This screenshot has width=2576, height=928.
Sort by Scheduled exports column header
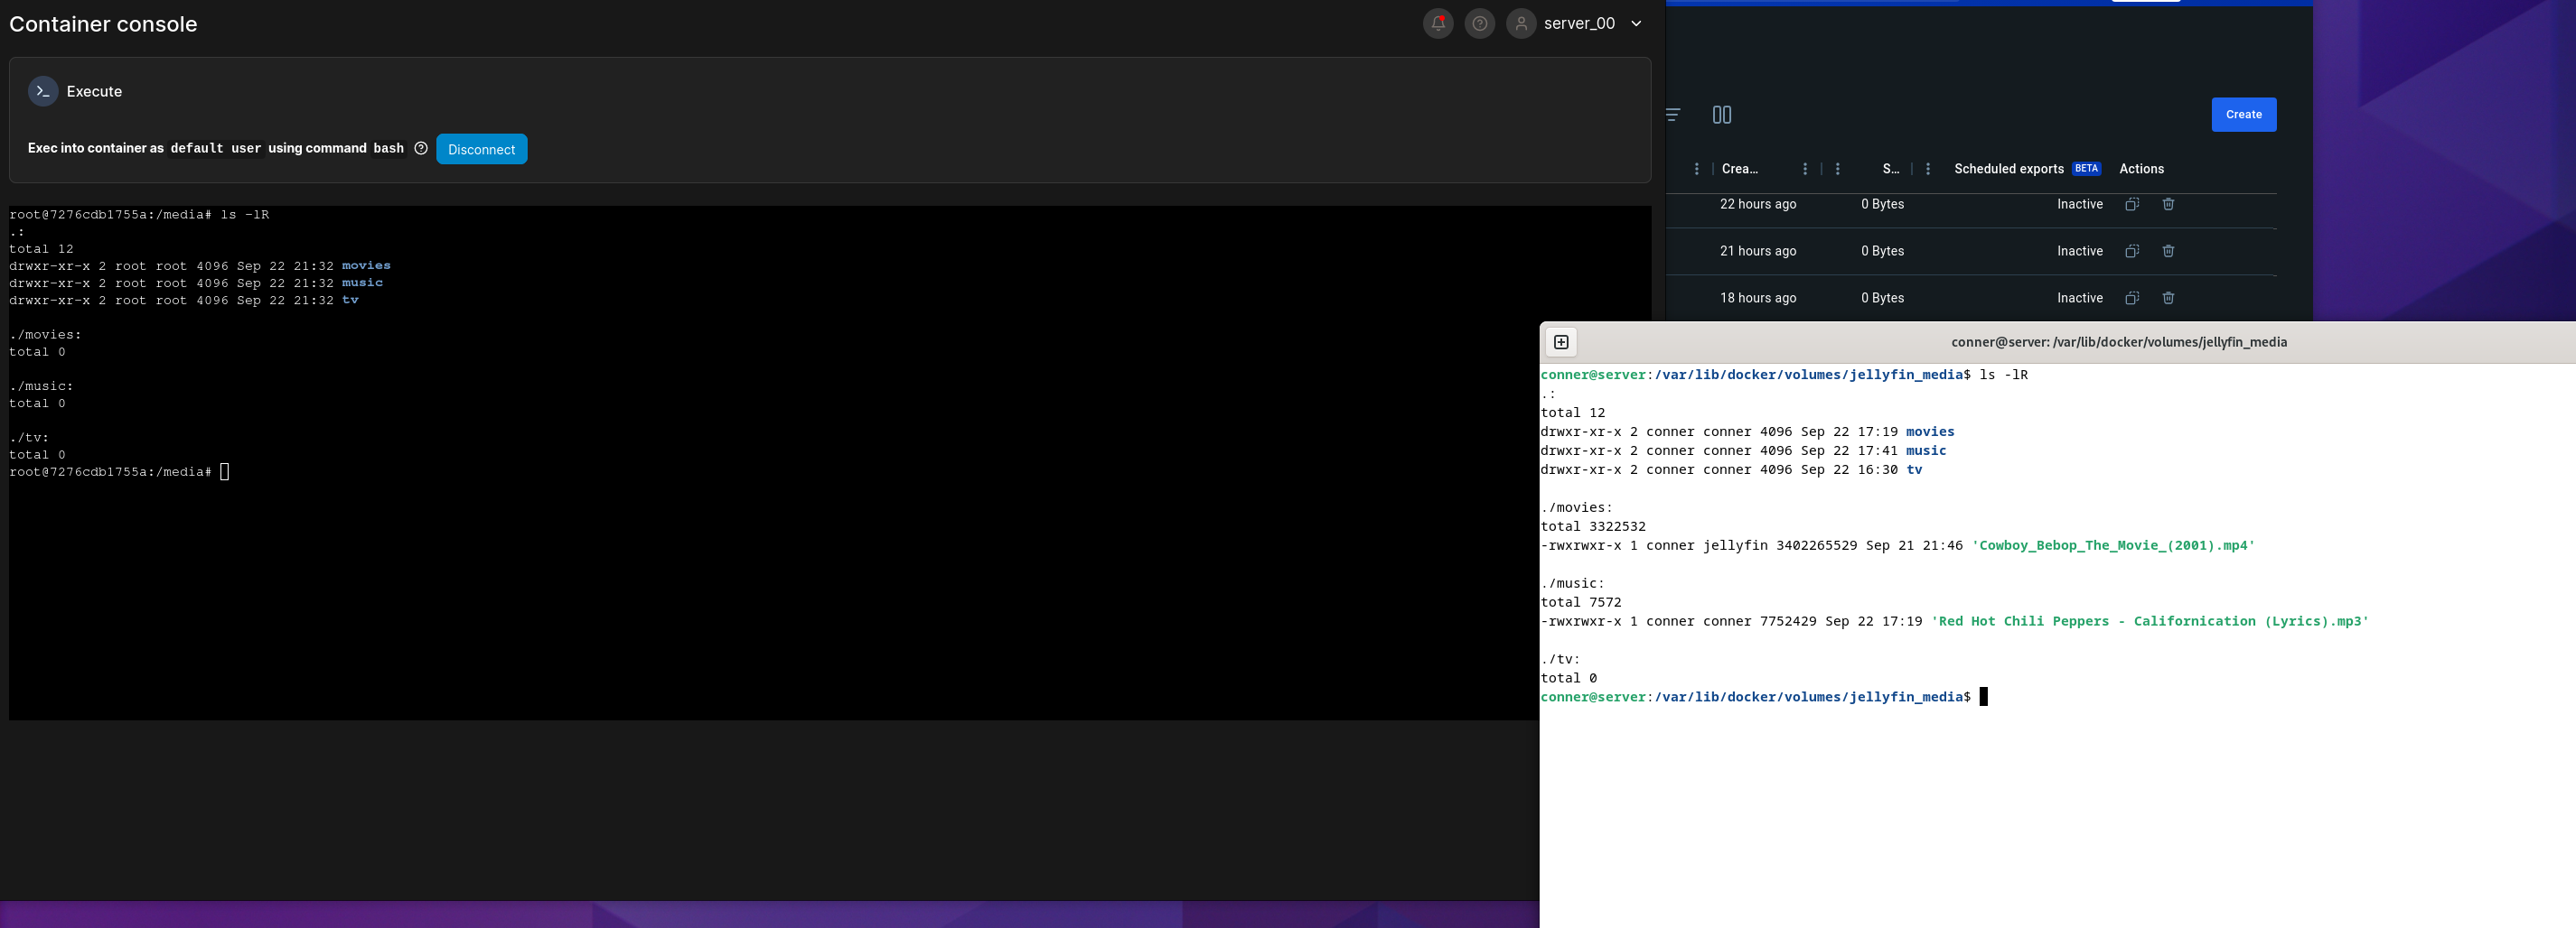click(2008, 169)
